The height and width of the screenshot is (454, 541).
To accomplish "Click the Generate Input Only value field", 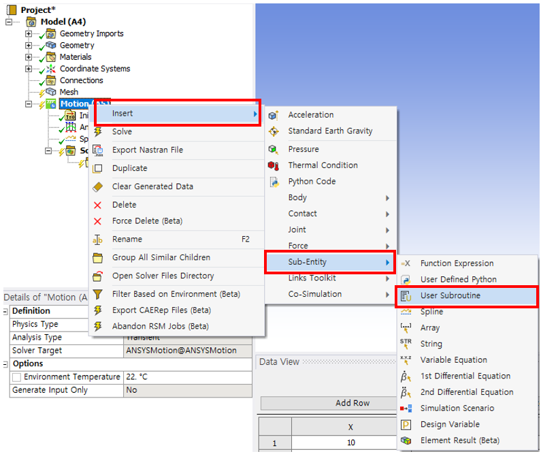I will pos(187,391).
